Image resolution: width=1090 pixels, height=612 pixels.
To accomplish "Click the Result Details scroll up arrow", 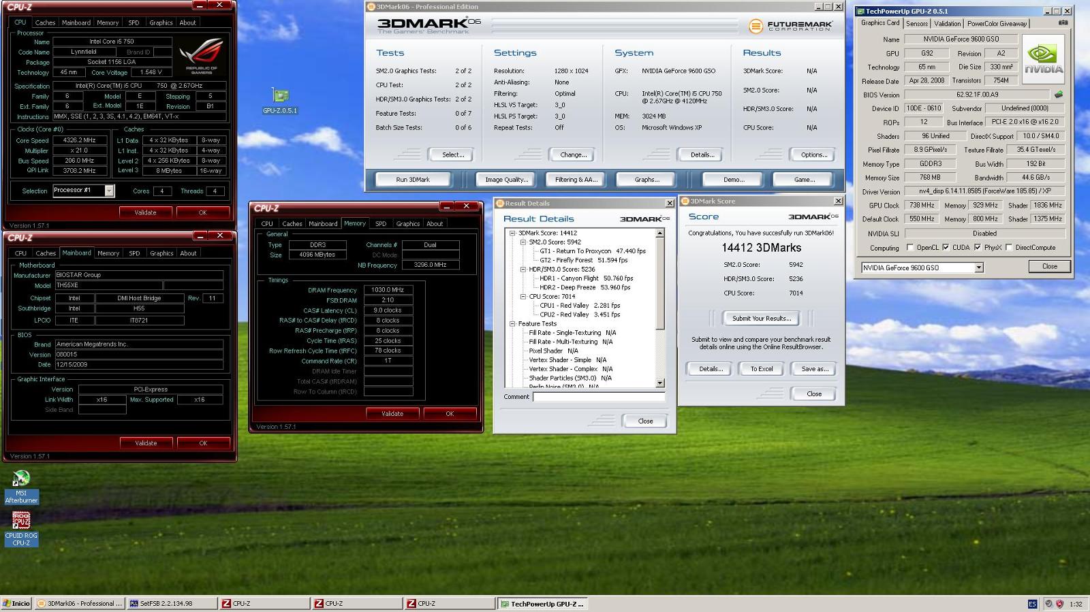I will point(659,233).
